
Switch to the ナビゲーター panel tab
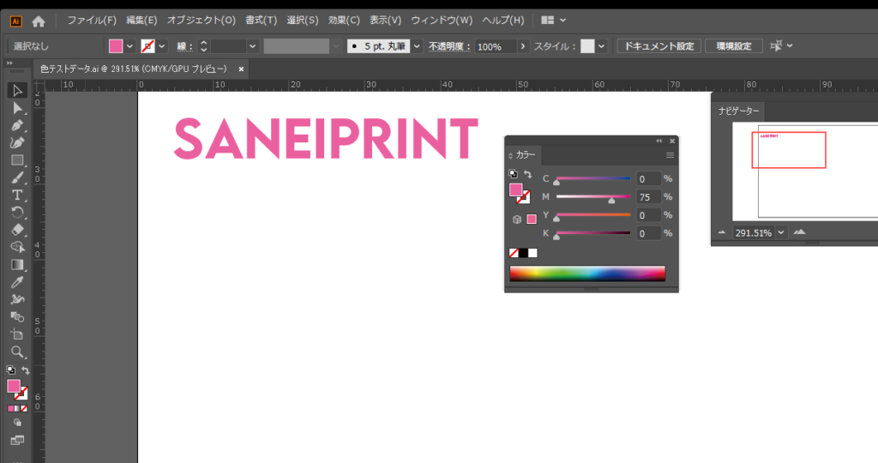(x=738, y=111)
